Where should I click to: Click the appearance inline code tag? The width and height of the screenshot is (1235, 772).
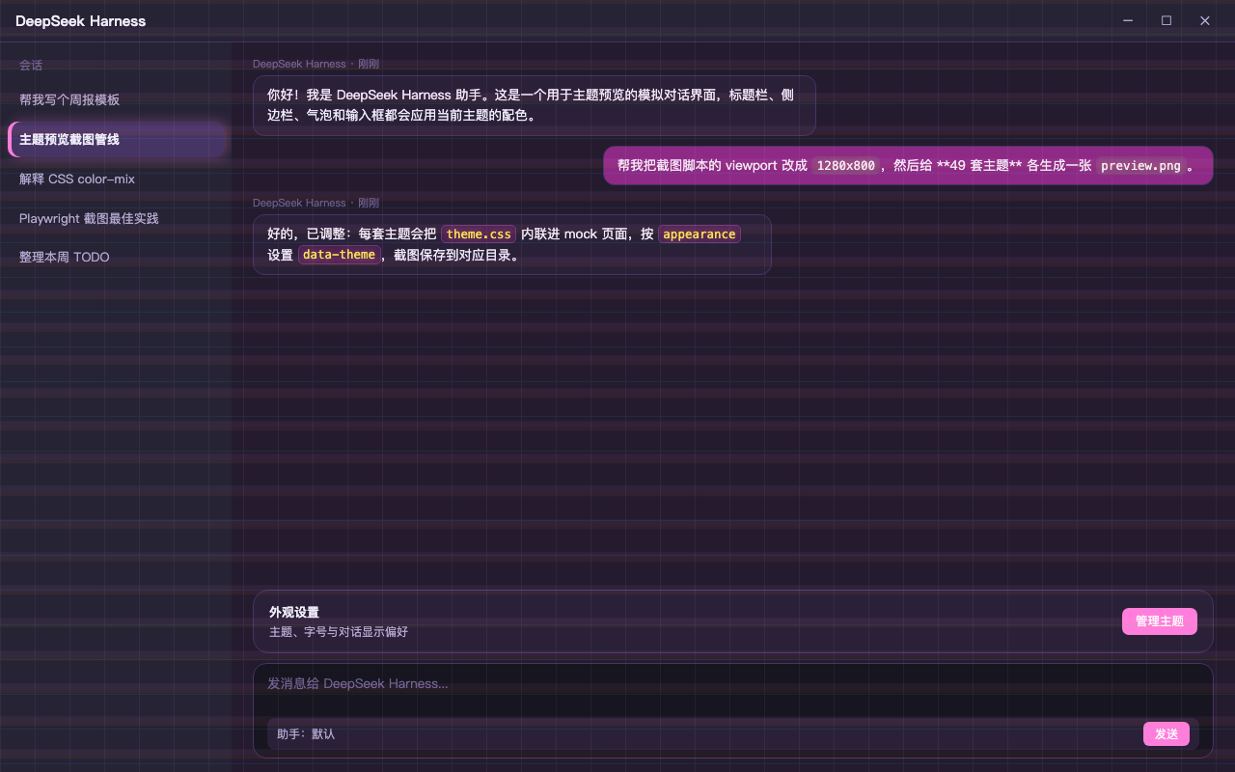[699, 234]
